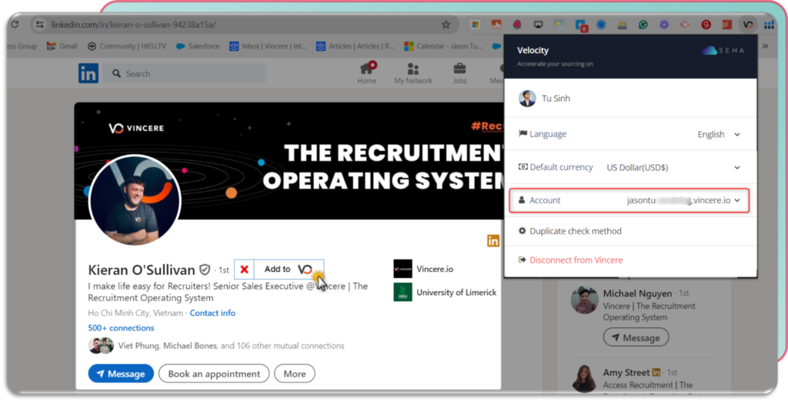
Task: Click the red X beside Add to
Action: tap(244, 269)
